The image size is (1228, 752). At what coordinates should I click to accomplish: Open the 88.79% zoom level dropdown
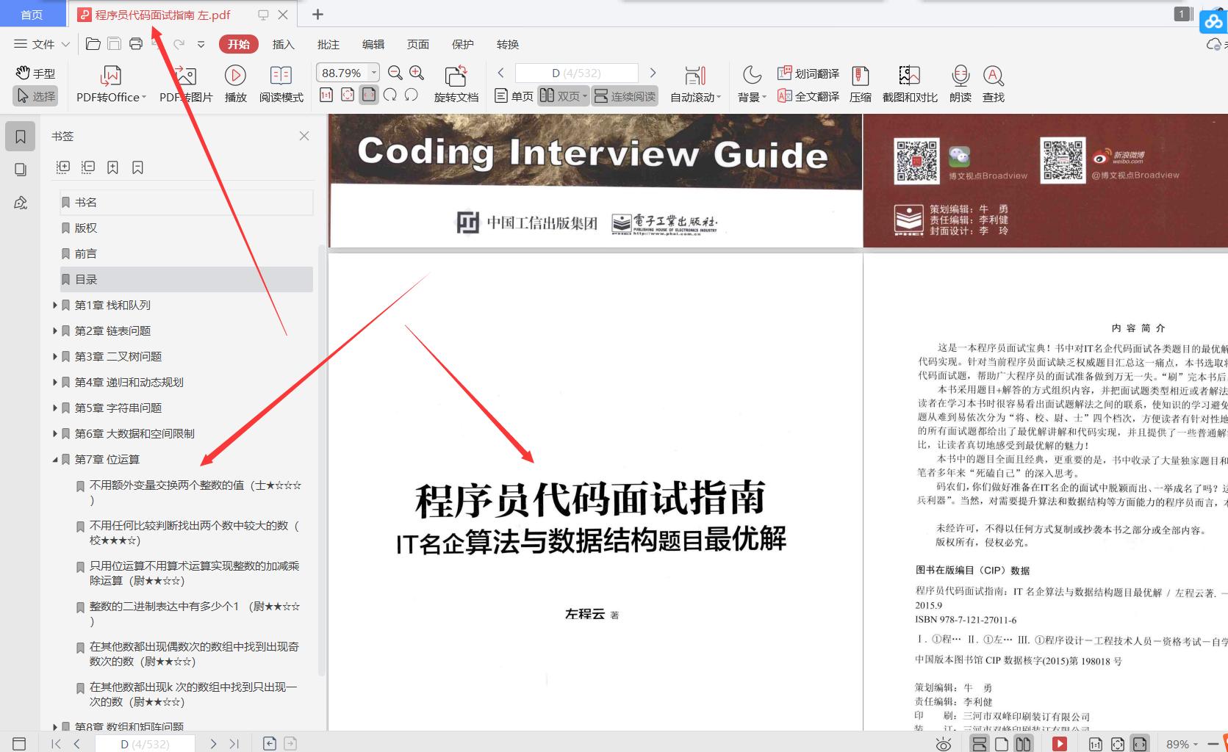[373, 72]
